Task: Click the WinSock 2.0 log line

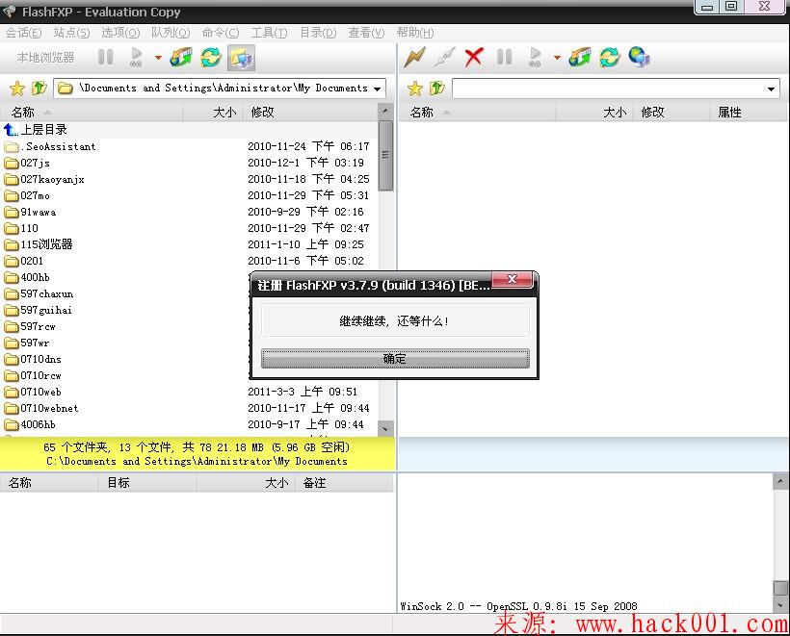Action: tap(518, 606)
